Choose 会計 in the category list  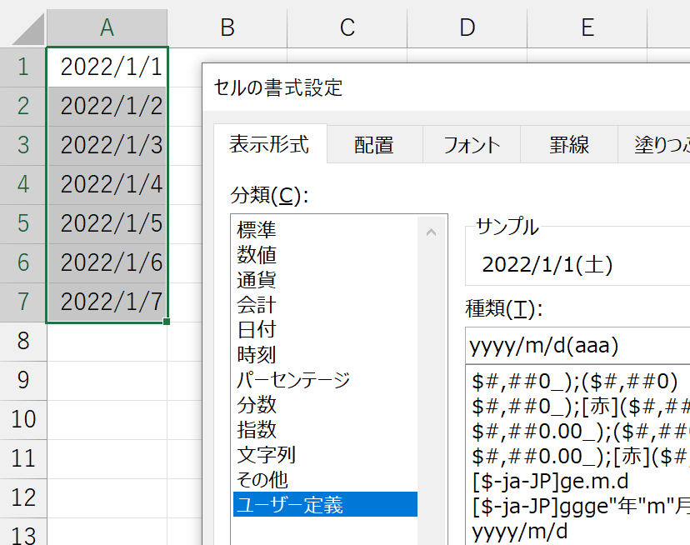[x=325, y=305]
